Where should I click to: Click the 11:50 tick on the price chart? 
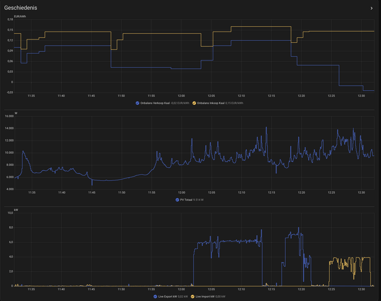121,96
